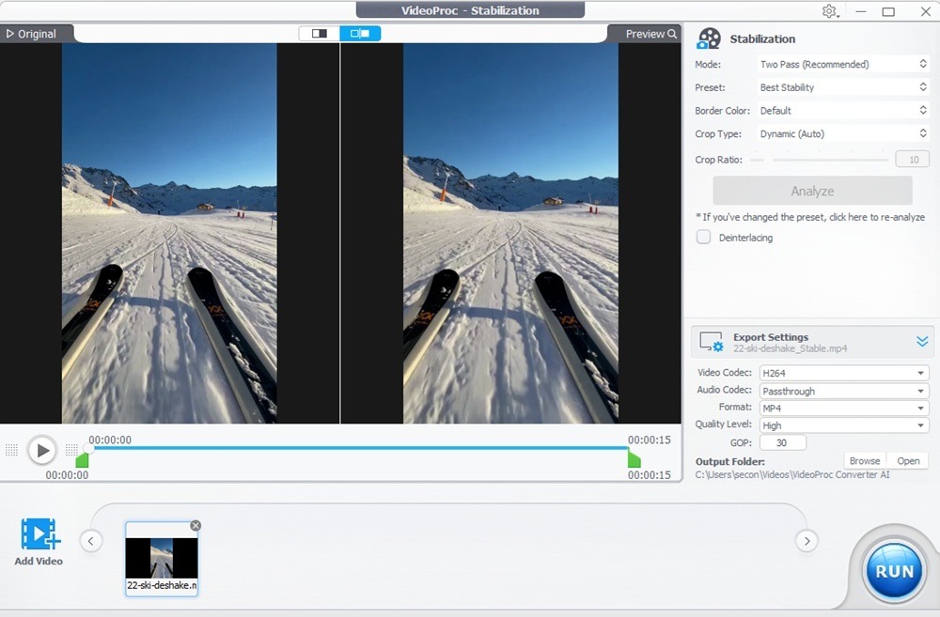Open the settings gear in the title bar
The image size is (940, 617).
829,10
